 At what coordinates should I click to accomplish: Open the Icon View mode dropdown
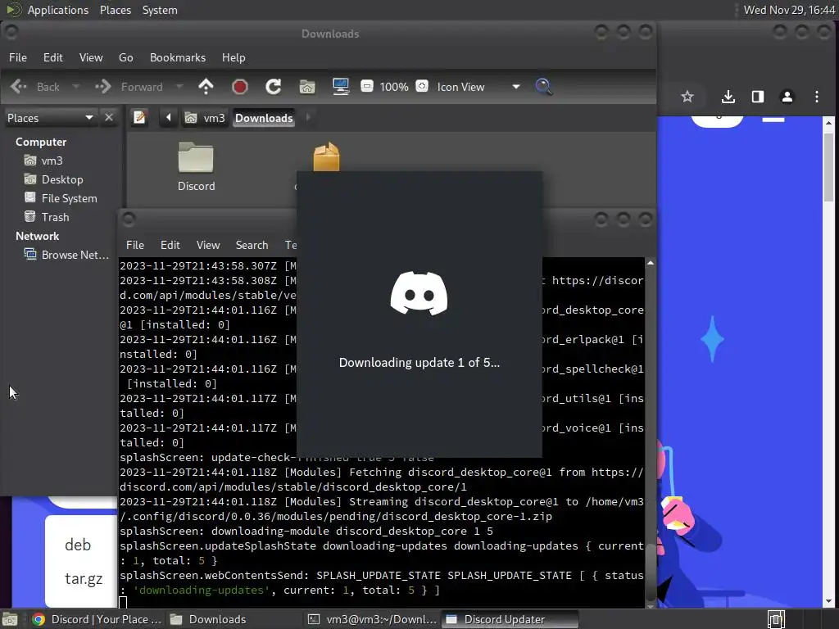coord(478,87)
